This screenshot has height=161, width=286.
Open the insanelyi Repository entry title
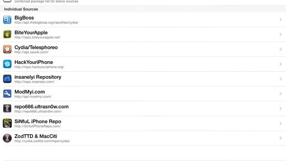(x=38, y=77)
